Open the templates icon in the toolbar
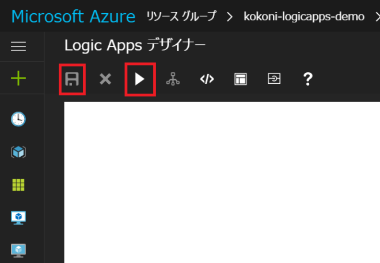The height and width of the screenshot is (263, 380). click(x=240, y=79)
